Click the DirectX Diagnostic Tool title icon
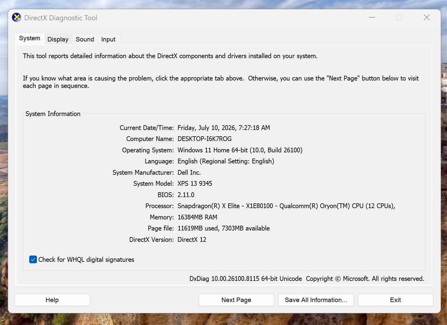This screenshot has width=447, height=325. (17, 18)
